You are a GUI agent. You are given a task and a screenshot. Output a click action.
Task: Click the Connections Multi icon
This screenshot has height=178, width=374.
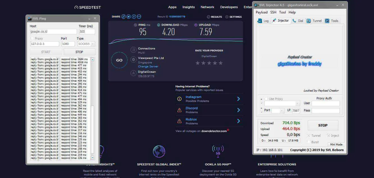tap(133, 50)
